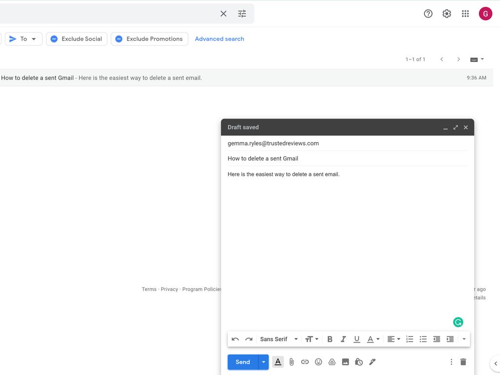Apply bold formatting to the text
The height and width of the screenshot is (375, 500).
click(x=330, y=339)
